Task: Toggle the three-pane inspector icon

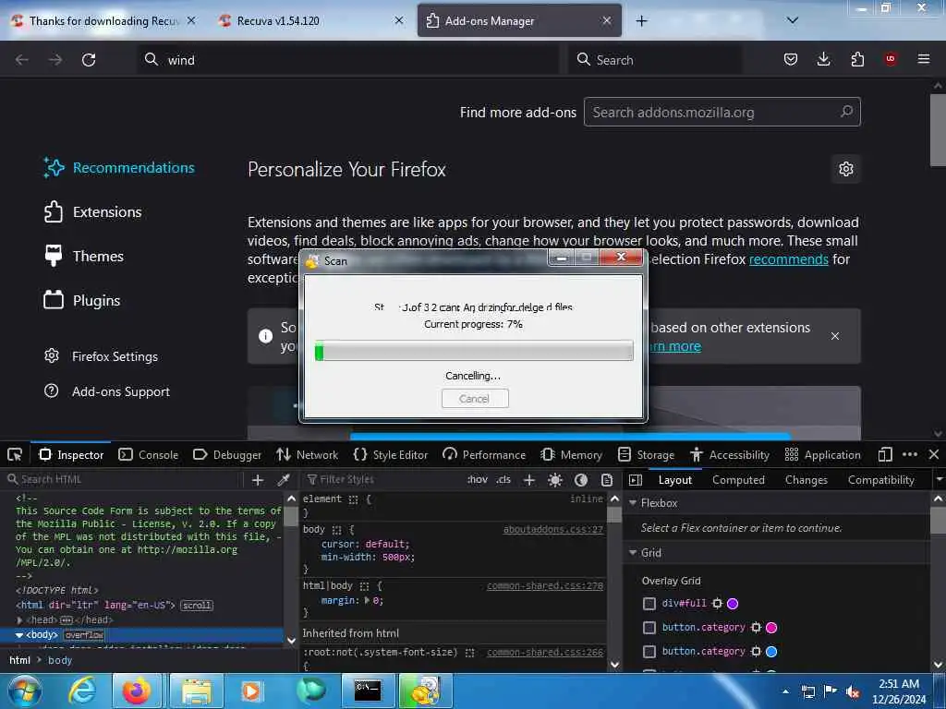Action: (636, 480)
